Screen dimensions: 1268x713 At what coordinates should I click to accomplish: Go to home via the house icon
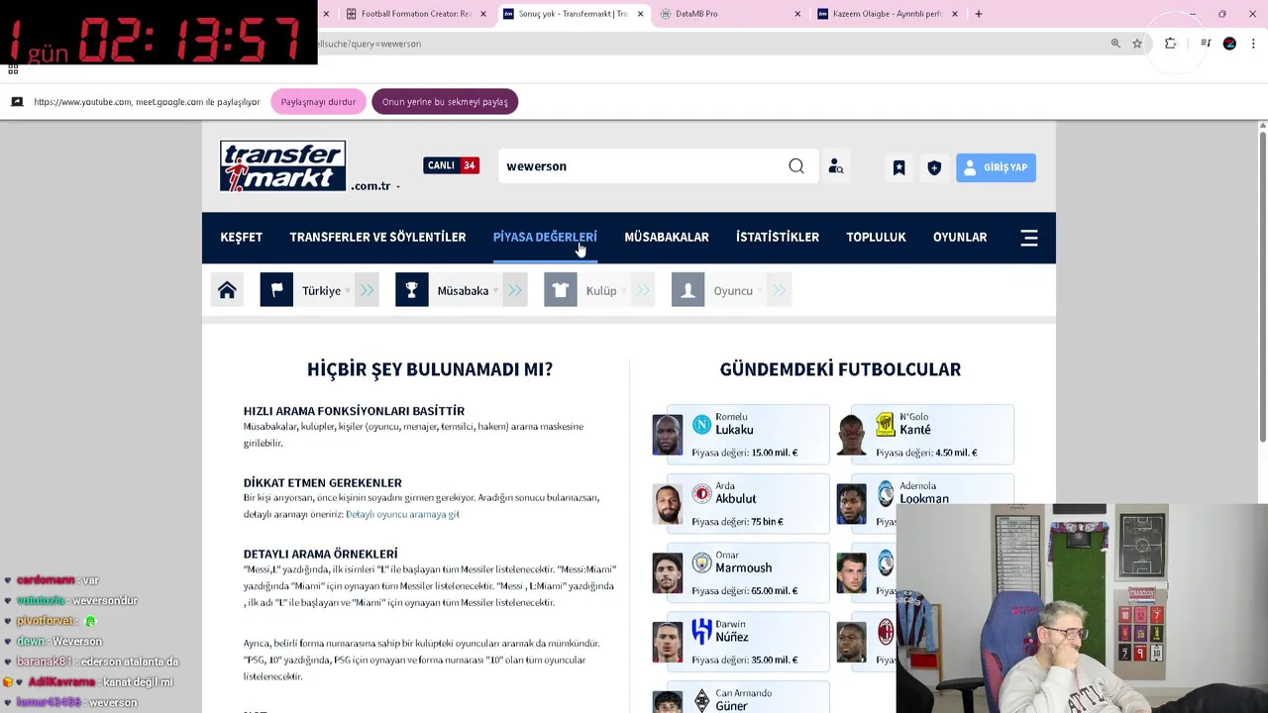pos(227,290)
